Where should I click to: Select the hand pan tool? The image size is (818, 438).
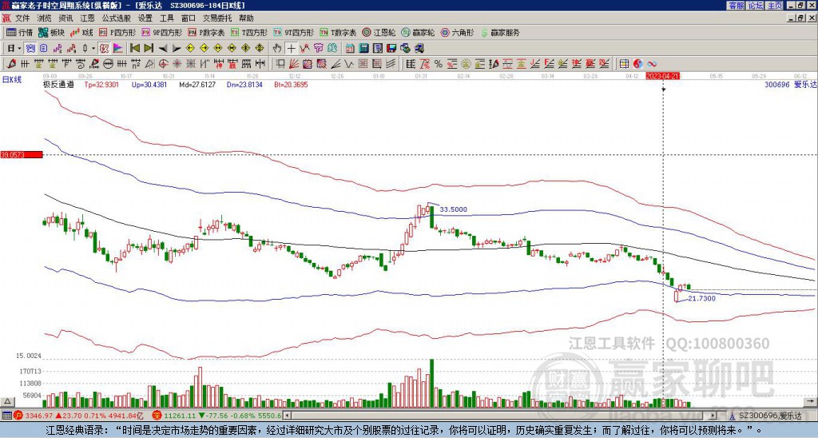tap(277, 49)
